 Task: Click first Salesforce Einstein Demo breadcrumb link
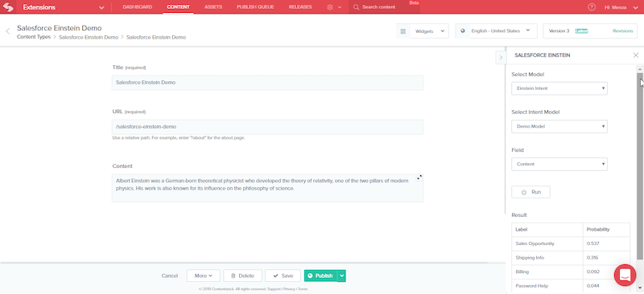89,37
